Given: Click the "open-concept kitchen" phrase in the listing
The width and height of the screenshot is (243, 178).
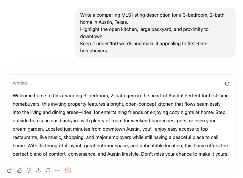Looking at the screenshot, I should click(149, 104).
